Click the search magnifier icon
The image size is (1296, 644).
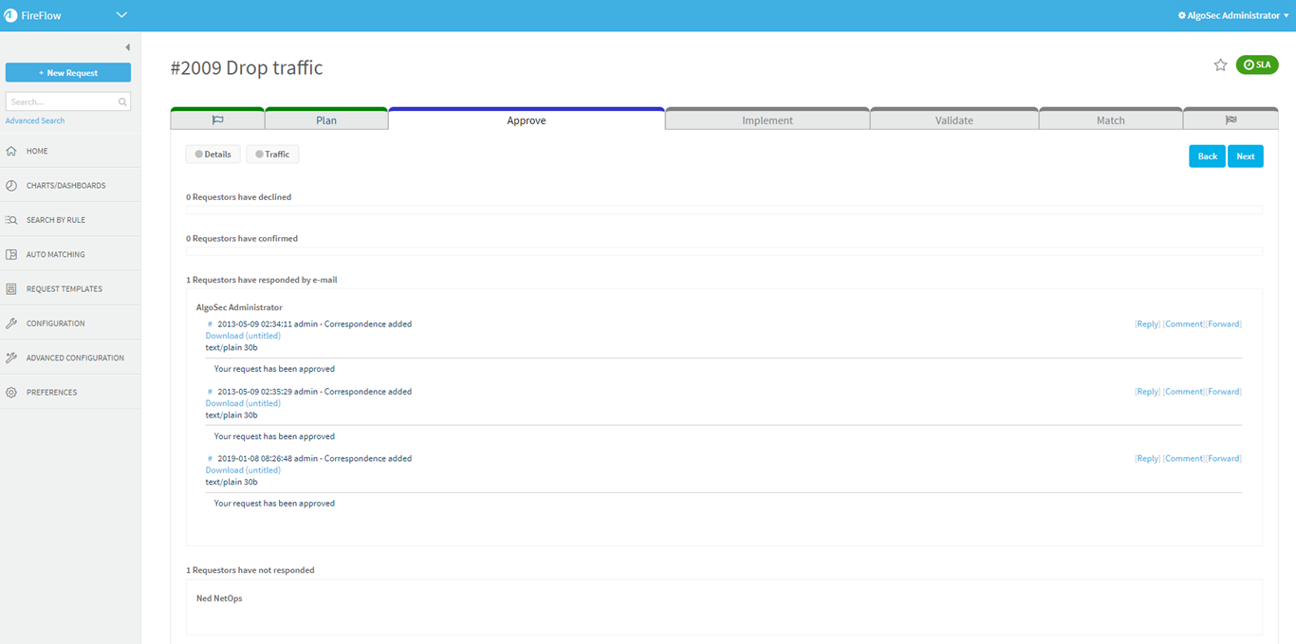pos(122,101)
